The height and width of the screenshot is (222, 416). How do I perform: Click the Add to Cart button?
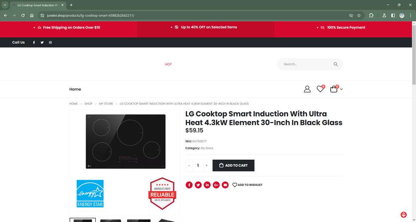pos(233,165)
